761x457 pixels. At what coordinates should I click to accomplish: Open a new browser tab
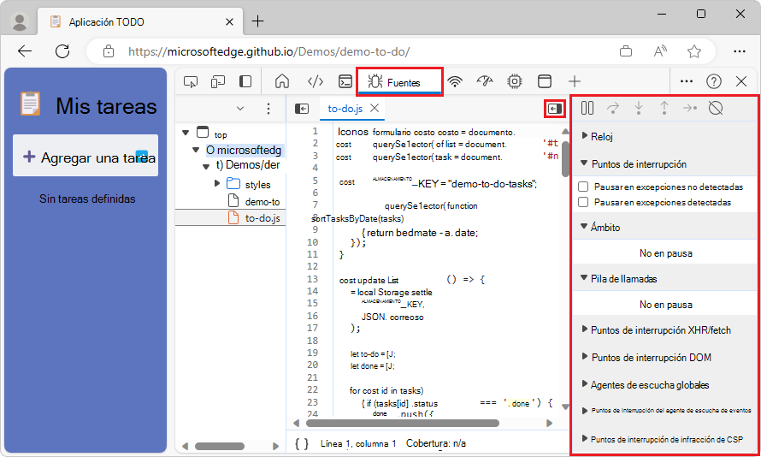click(257, 21)
